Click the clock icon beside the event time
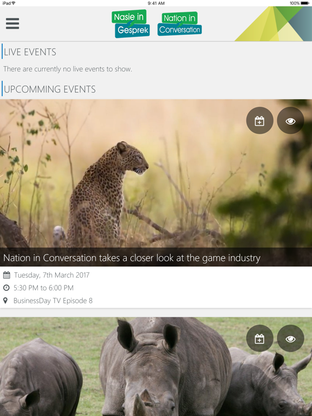 (x=6, y=288)
